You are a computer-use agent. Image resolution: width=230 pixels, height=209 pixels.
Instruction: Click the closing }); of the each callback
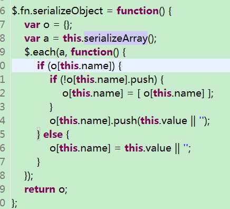click(x=28, y=176)
